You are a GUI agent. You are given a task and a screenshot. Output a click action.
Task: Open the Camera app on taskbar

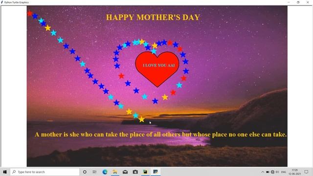[135, 172]
